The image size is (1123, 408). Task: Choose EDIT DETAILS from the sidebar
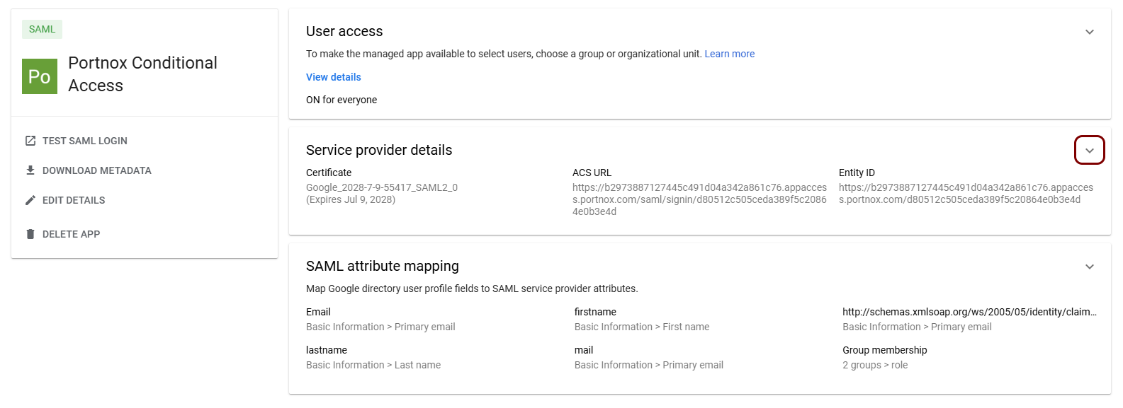74,200
